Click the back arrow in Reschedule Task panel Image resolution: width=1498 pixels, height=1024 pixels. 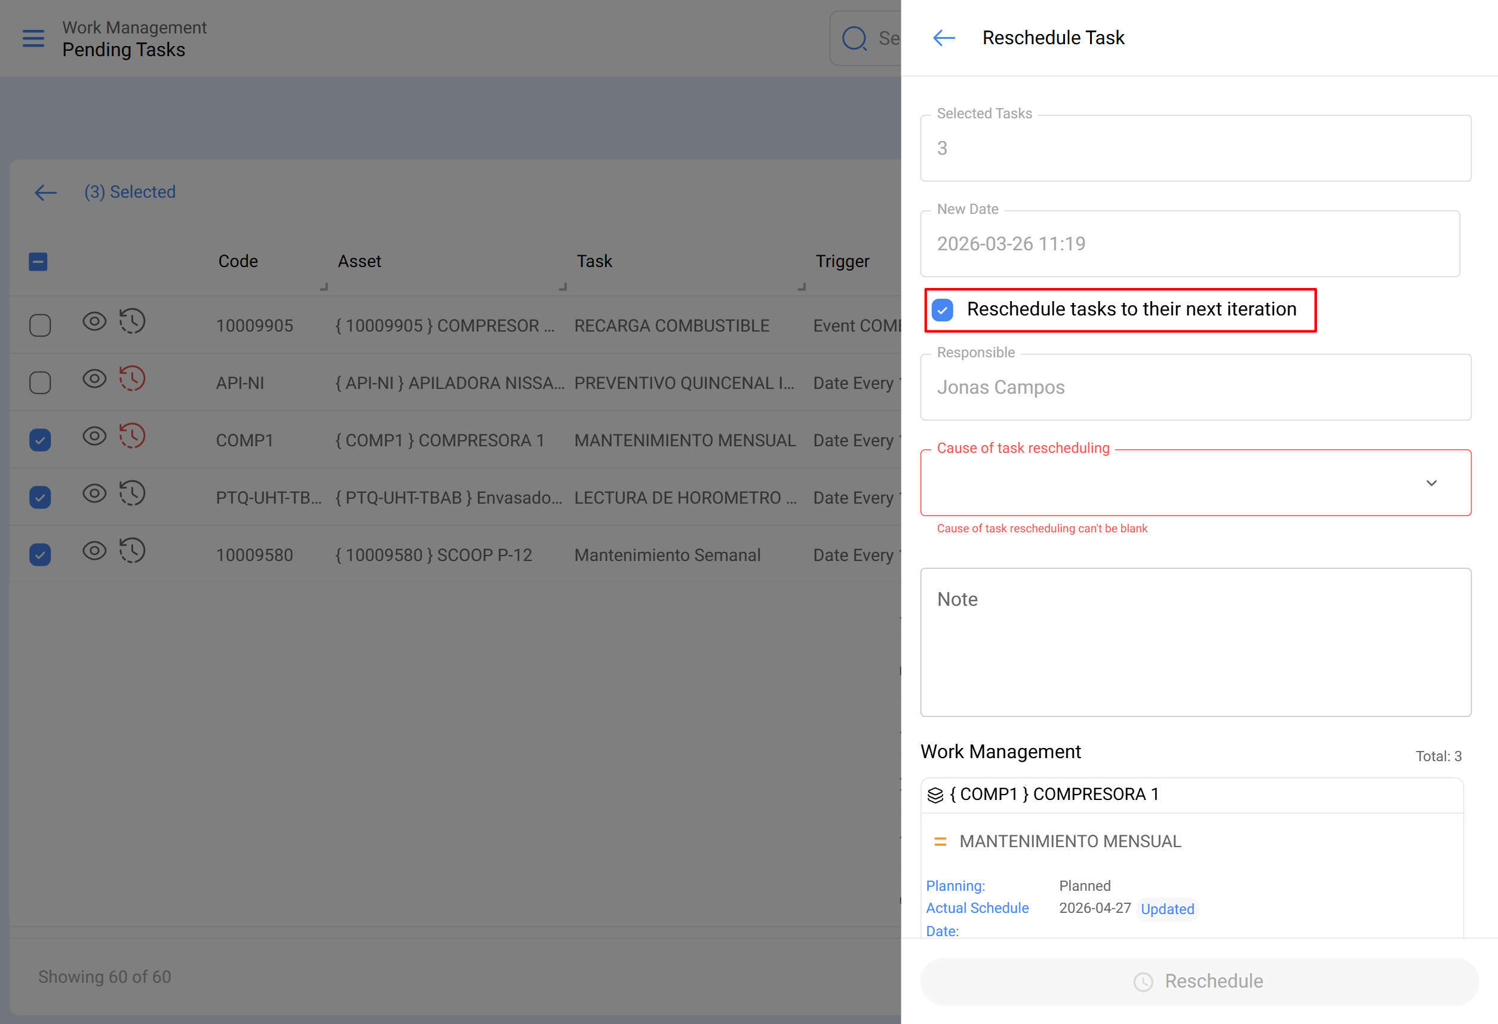tap(944, 38)
